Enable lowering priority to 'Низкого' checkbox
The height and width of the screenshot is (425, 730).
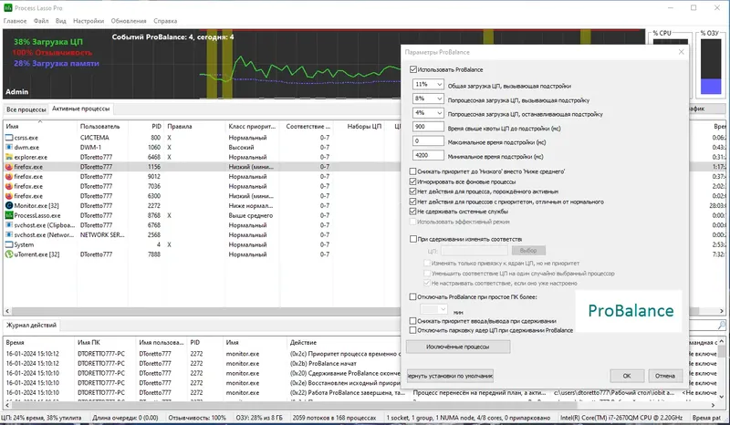click(x=413, y=171)
